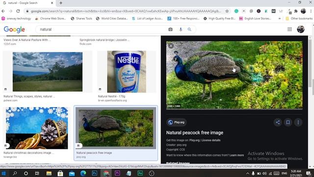This screenshot has height=177, width=314.
Task: Reload the current page
Action: tap(18, 11)
